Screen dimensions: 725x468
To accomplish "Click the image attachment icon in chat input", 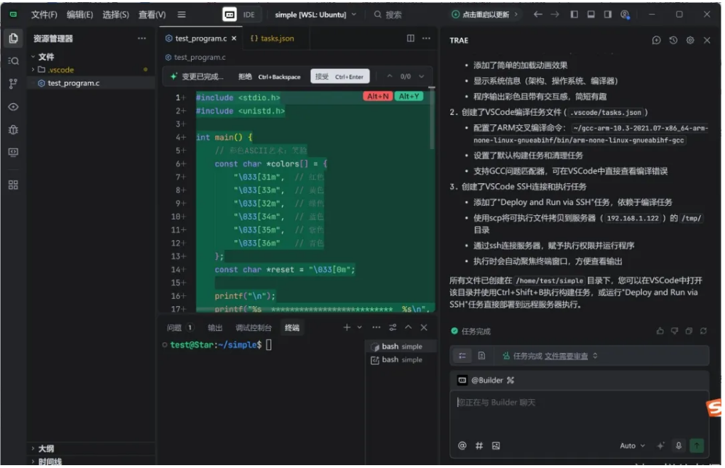I will 496,445.
